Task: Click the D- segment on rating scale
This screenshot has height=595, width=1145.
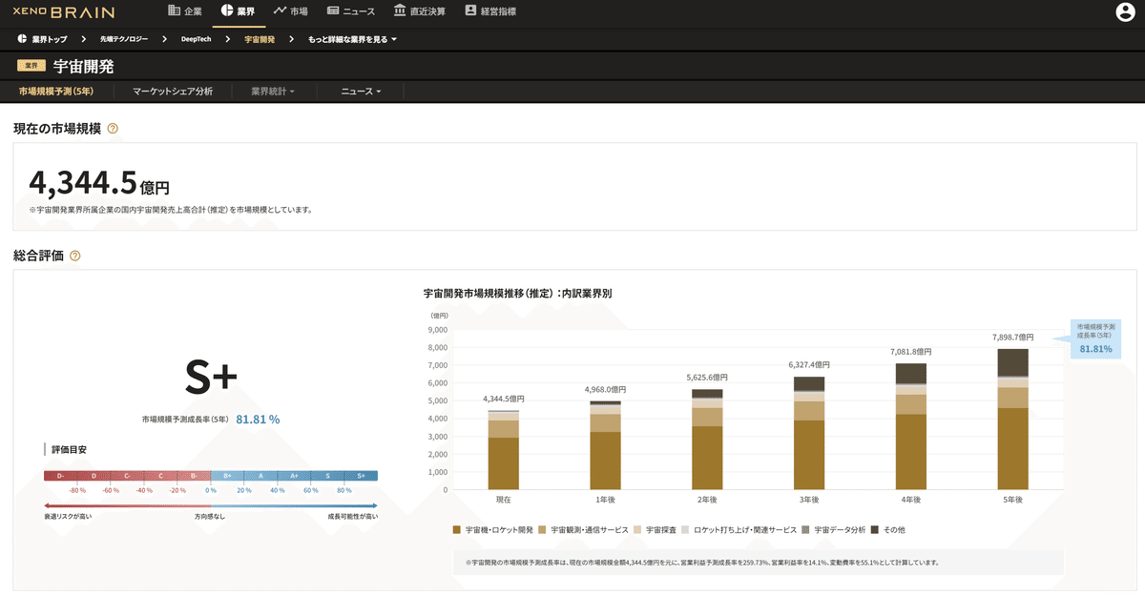Action: click(60, 475)
